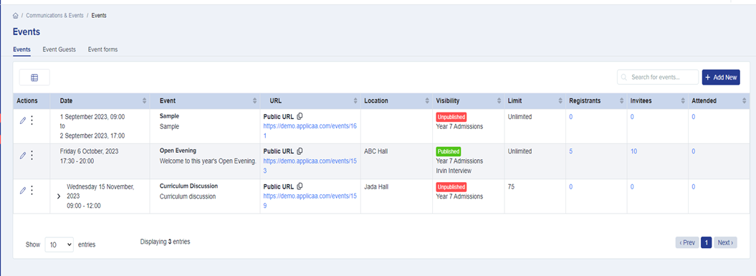Click the Add New button

(x=721, y=77)
